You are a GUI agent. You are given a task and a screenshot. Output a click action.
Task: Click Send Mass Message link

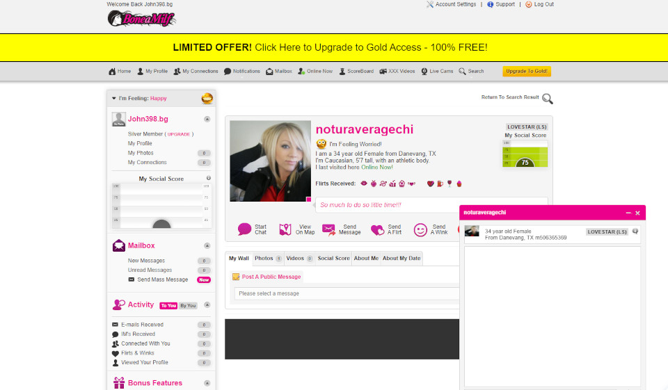pyautogui.click(x=162, y=279)
